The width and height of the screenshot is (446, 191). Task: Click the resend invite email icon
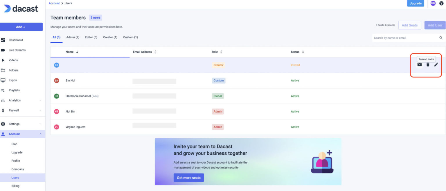(x=419, y=65)
